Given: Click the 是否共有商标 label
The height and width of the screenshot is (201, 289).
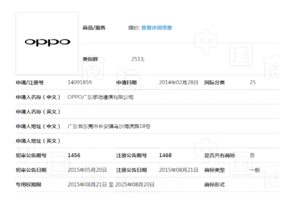Looking at the screenshot, I should 219,155.
